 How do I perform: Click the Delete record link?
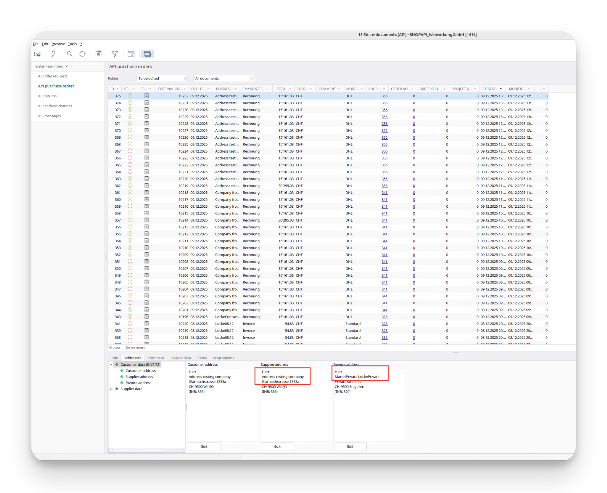(135, 348)
